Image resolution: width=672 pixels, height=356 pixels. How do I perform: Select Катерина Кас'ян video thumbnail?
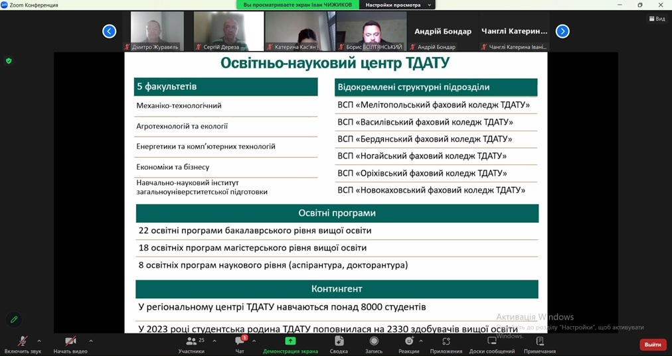click(300, 31)
